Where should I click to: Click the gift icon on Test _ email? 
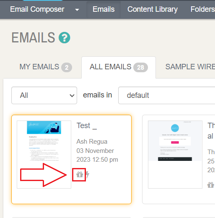pyautogui.click(x=80, y=175)
